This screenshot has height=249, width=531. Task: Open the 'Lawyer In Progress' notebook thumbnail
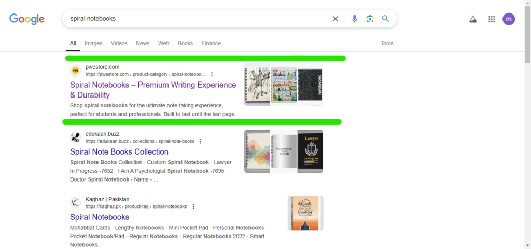tap(310, 151)
